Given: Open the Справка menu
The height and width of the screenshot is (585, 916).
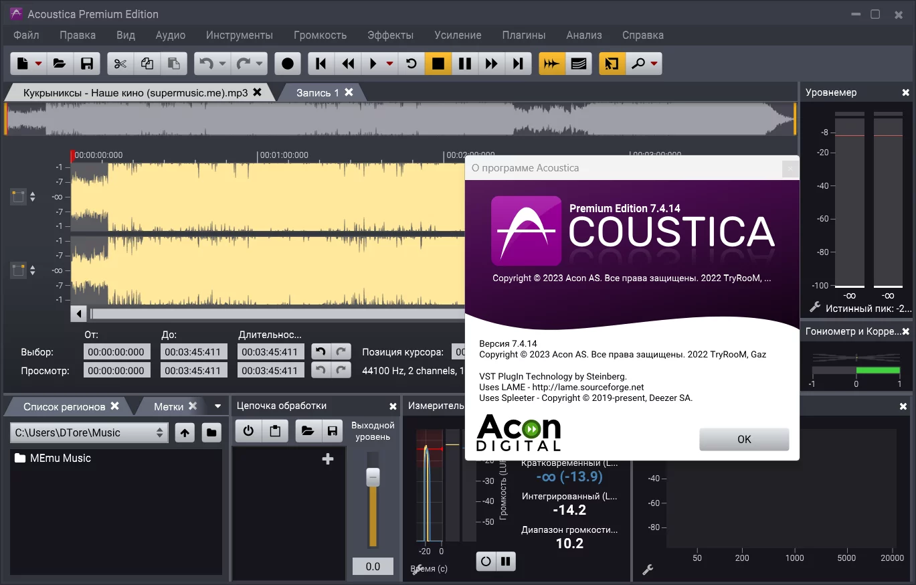Looking at the screenshot, I should click(x=643, y=35).
